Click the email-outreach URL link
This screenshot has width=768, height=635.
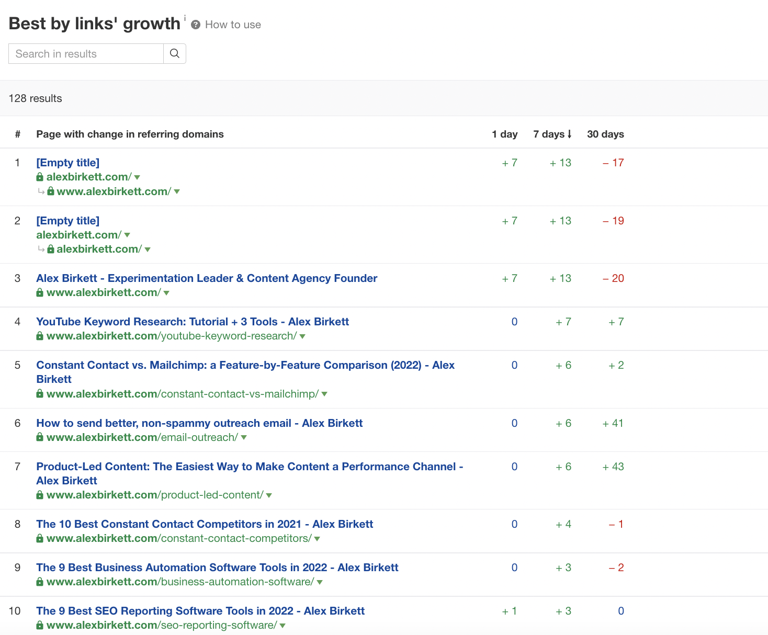pos(142,437)
